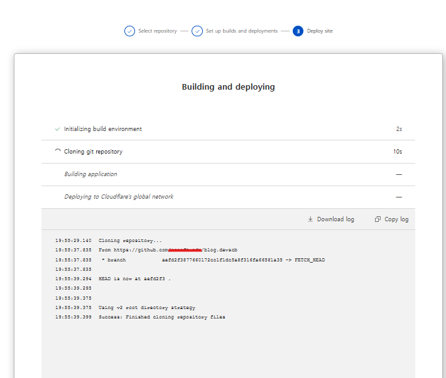
Task: Click the 10s duration of the cloning stage
Action: click(x=397, y=152)
